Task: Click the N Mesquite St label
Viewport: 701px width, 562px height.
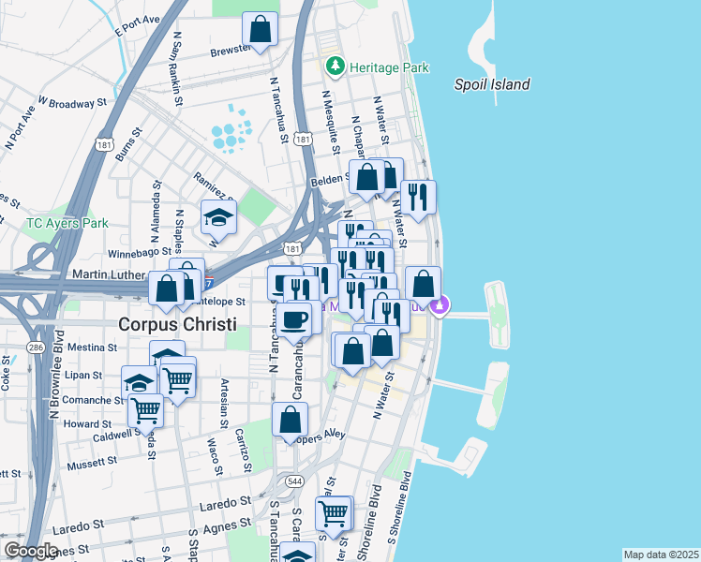Action: point(331,123)
